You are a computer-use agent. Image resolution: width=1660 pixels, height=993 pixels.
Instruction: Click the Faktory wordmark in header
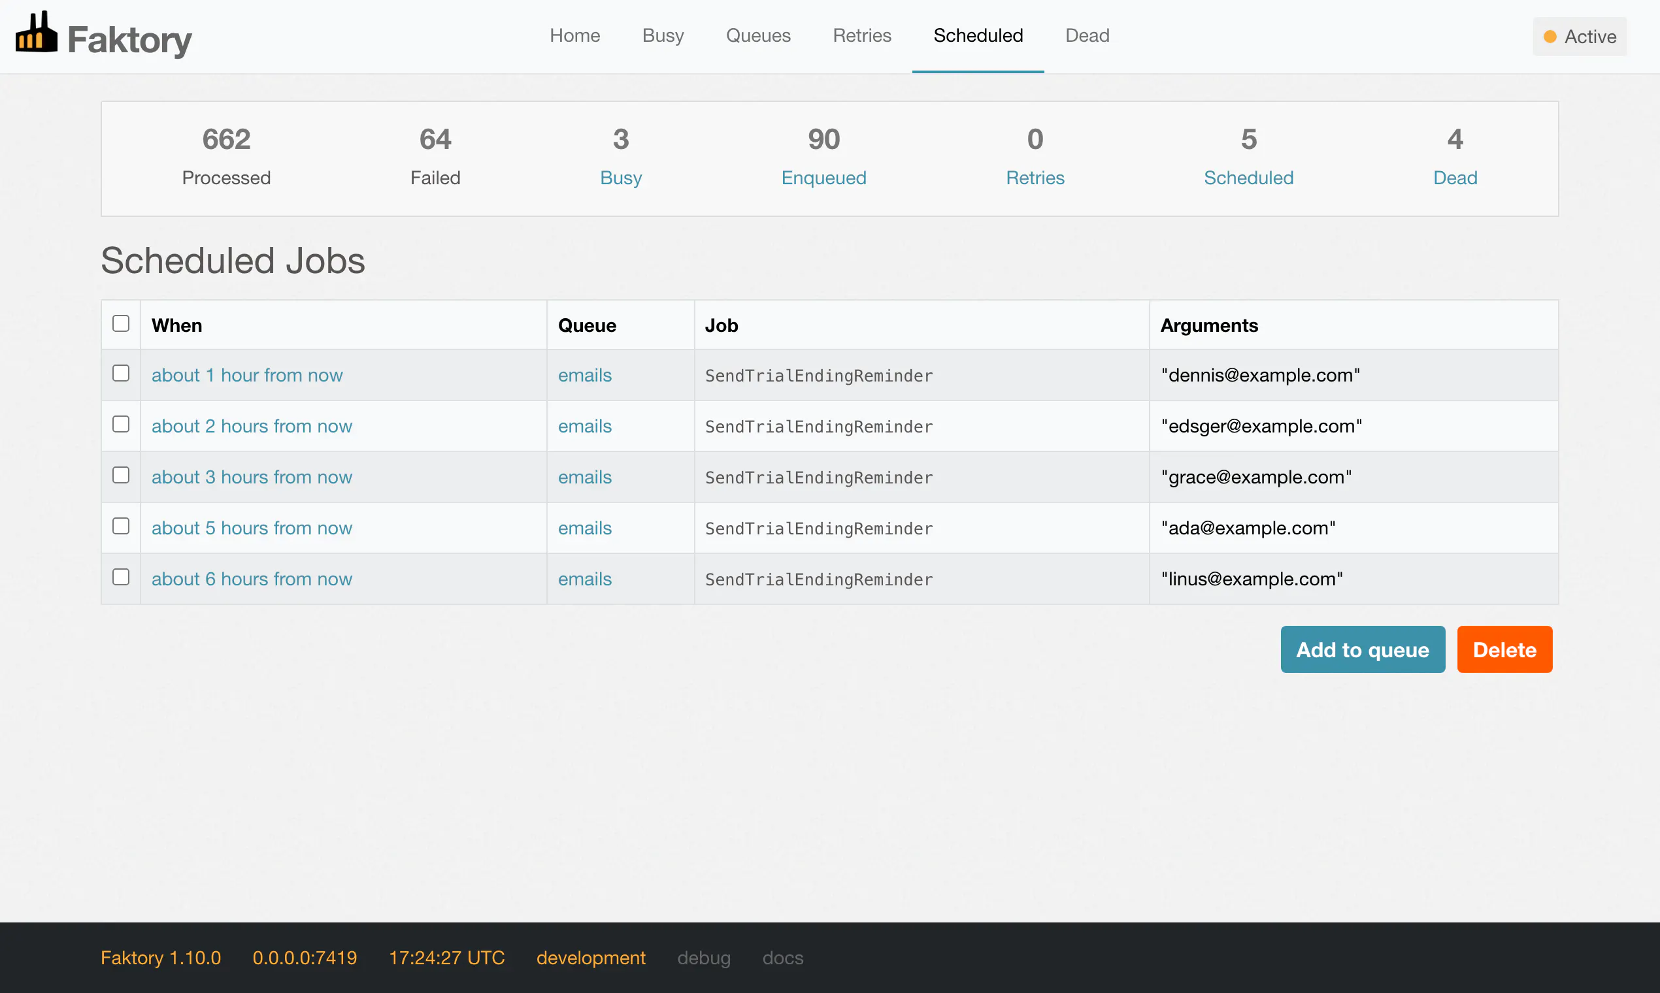click(130, 40)
